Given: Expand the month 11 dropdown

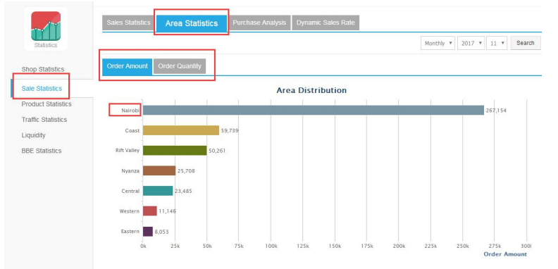Looking at the screenshot, I should [x=497, y=43].
